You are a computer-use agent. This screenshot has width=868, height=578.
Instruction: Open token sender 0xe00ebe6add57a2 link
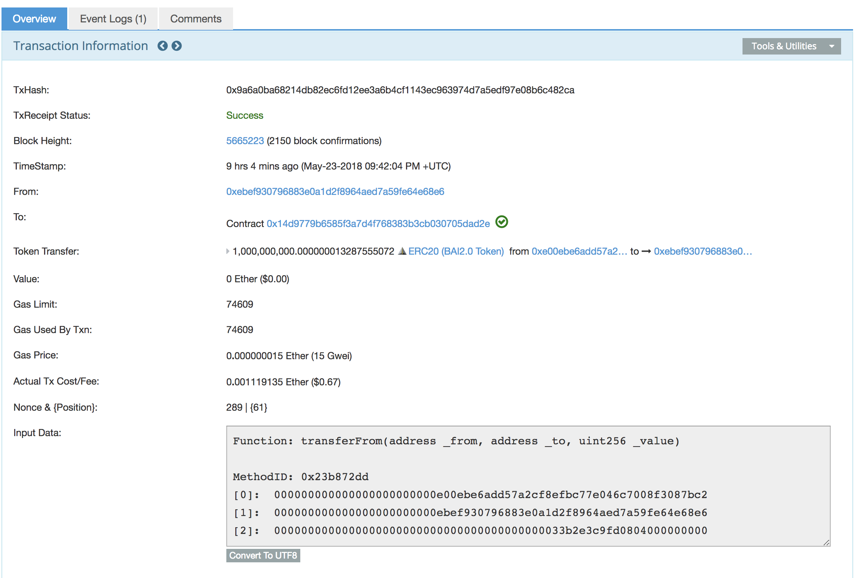[x=579, y=251]
